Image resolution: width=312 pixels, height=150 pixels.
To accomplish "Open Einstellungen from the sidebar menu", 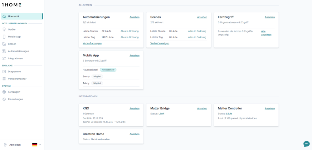I will [15, 99].
